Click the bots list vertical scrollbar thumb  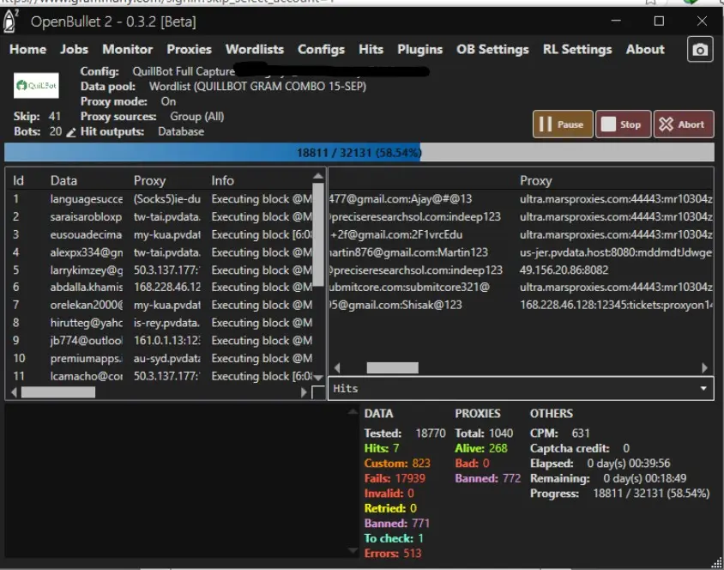[x=317, y=235]
